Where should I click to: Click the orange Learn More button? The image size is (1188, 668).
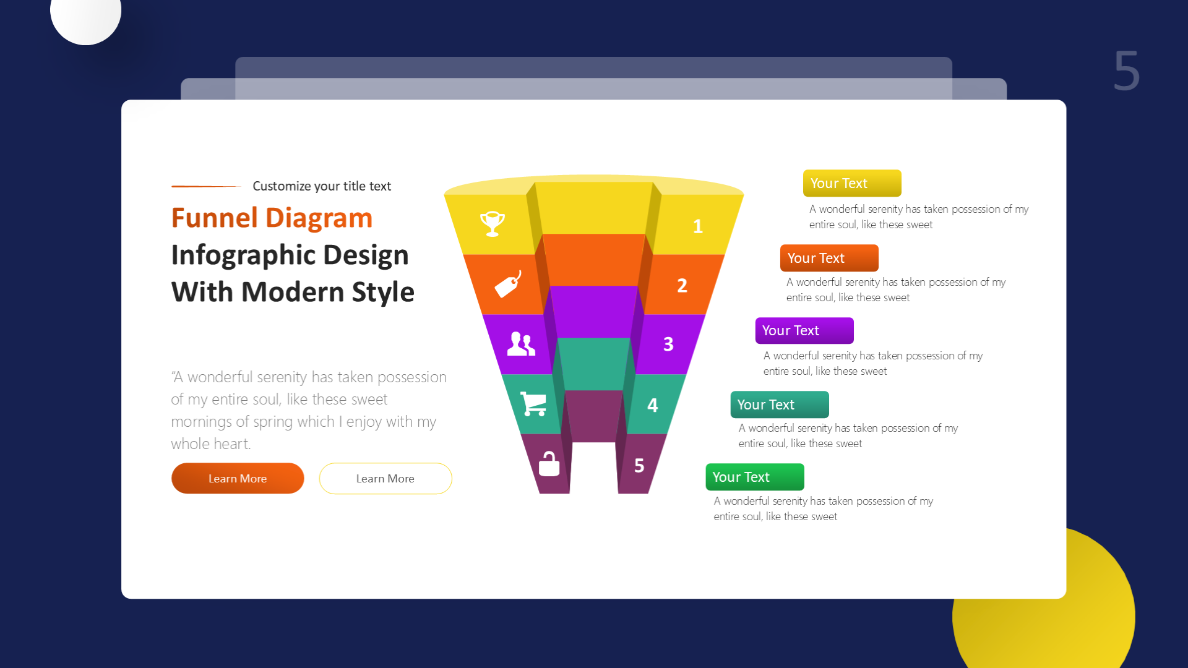(238, 478)
